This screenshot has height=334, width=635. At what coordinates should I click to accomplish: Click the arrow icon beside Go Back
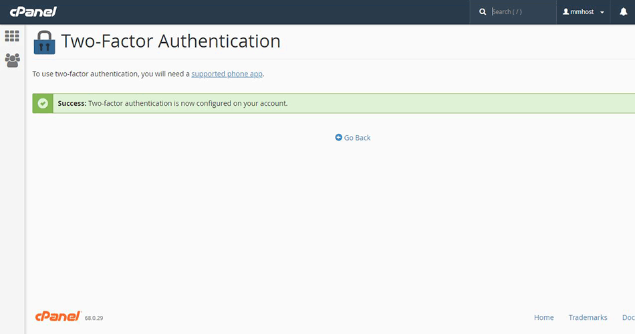pyautogui.click(x=339, y=137)
